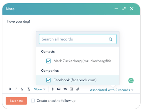This screenshot has width=143, height=111.
Task: Uncheck the Mark Zuckerberg contact checkbox
Action: click(48, 61)
